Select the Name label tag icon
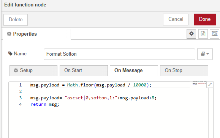 pos(10,53)
